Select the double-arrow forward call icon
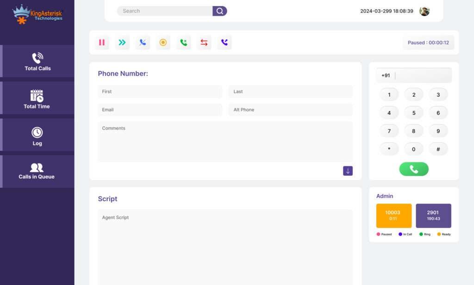The image size is (474, 285). click(x=122, y=42)
